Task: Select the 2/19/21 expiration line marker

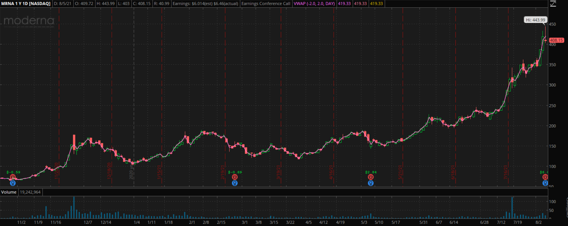Action: pos(223,172)
